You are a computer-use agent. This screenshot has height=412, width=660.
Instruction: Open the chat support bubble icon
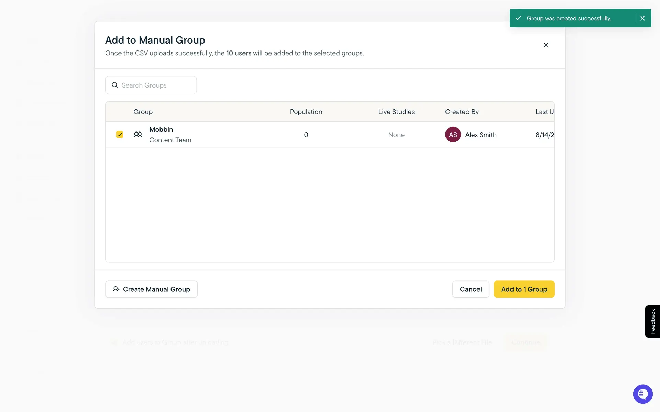642,394
